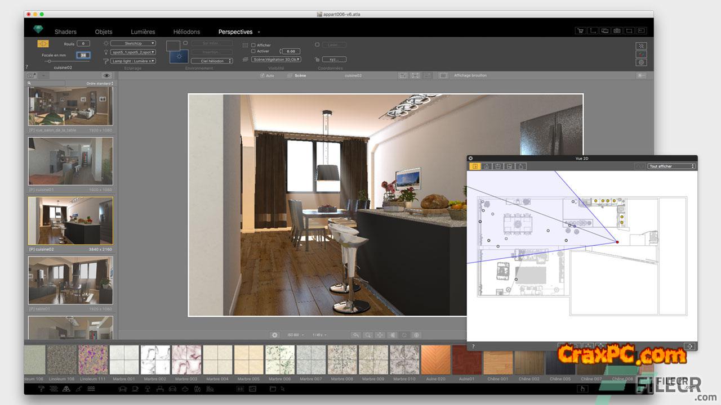The image size is (721, 405).
Task: Open the settings gear icon at right
Action: [x=641, y=62]
